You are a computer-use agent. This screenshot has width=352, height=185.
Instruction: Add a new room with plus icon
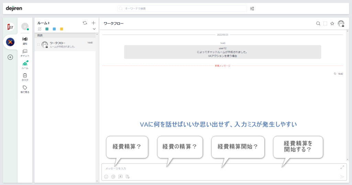pos(93,23)
